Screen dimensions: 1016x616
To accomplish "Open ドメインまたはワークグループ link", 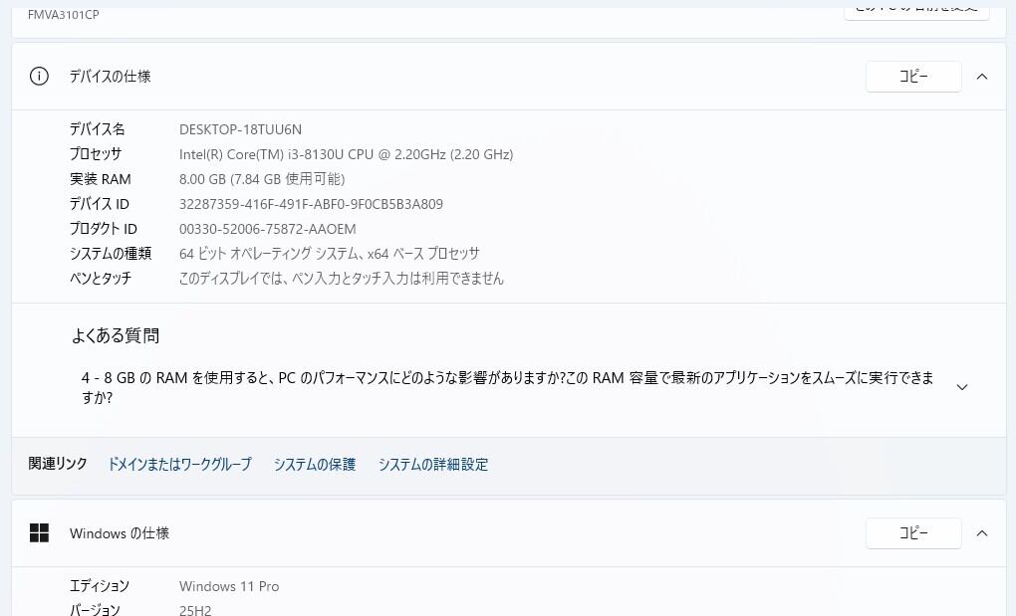I will pos(179,465).
